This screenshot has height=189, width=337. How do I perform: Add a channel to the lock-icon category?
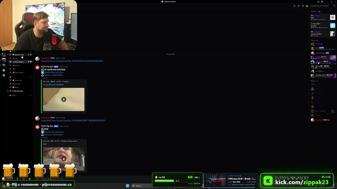[31, 77]
